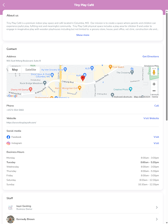Viewport: 168px width, 224px height.
Task: Zoom in on the map
Action: (154, 84)
